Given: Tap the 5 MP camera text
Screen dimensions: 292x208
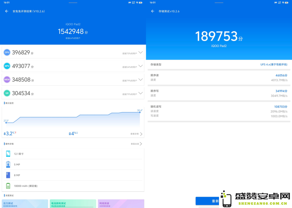Looking at the screenshot, I should point(17,164).
